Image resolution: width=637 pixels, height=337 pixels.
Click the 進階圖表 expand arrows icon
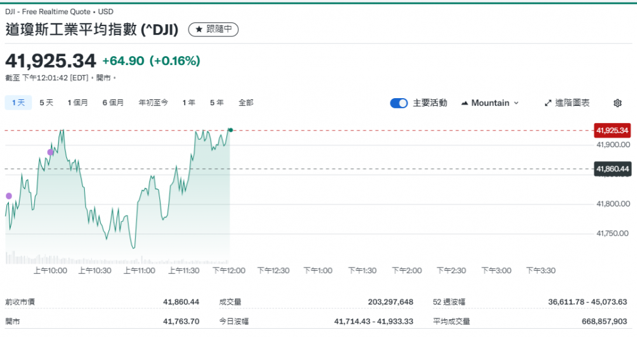548,103
